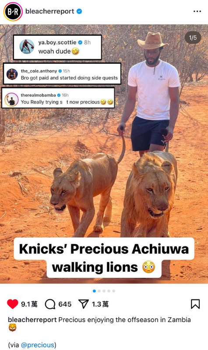Open the @precious mention link

pos(38,345)
